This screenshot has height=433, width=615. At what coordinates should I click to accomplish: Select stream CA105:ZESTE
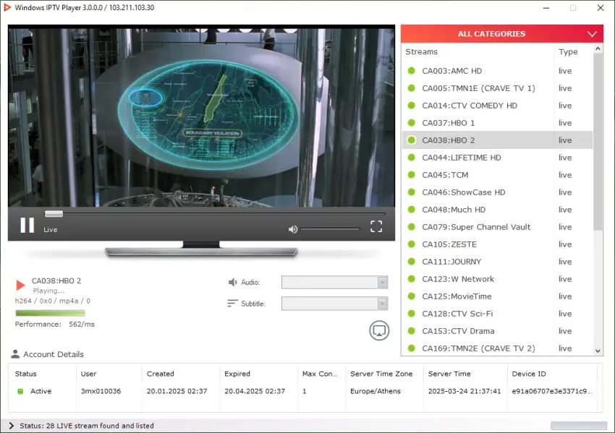coord(497,244)
